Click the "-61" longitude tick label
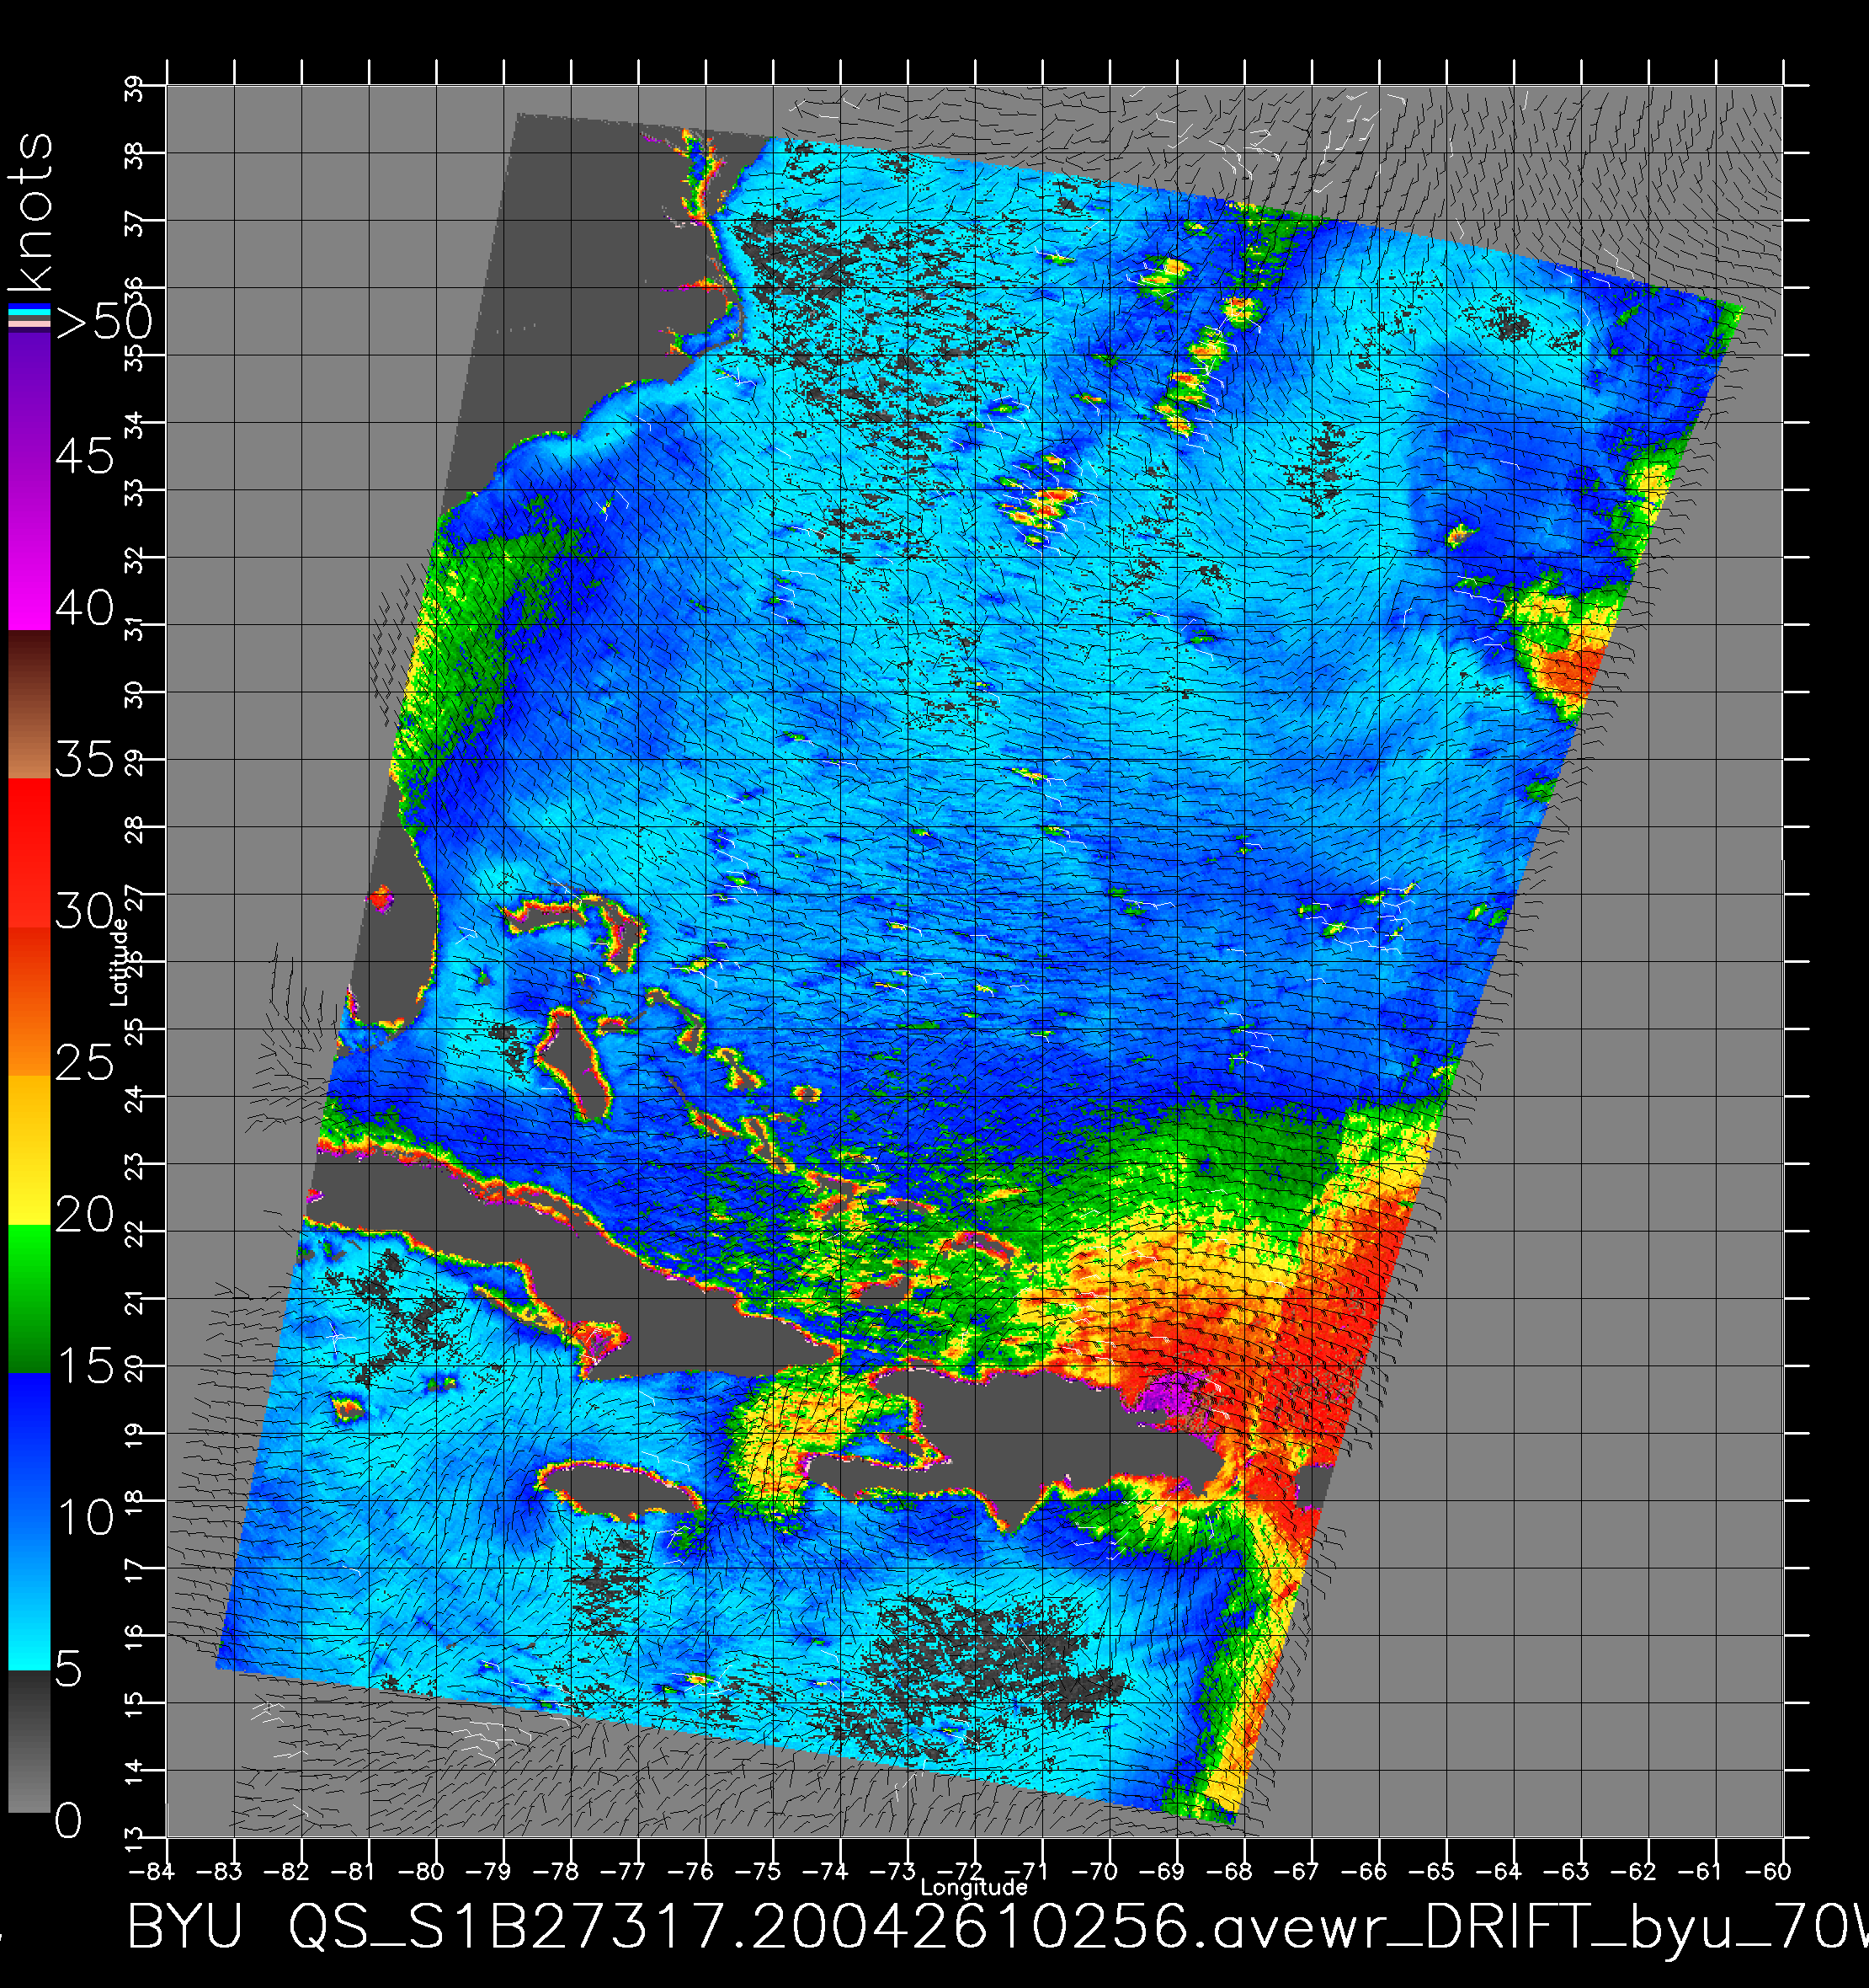Screen dimensions: 1869x1988 1700,1871
